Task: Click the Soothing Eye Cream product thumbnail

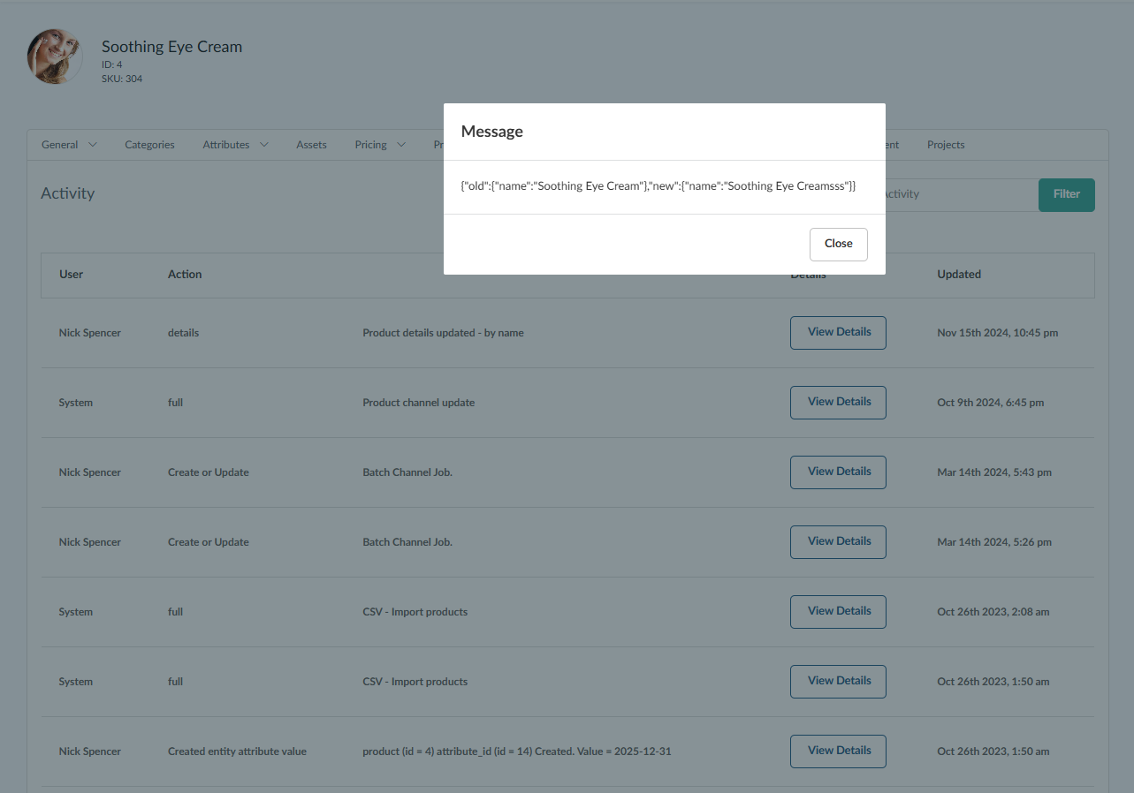Action: [55, 57]
